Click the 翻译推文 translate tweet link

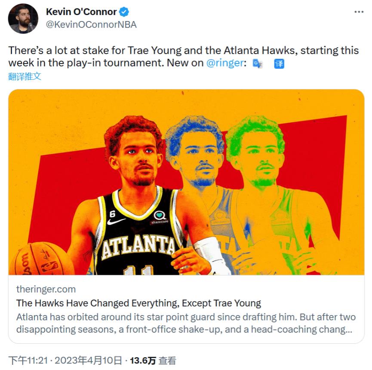[x=25, y=76]
